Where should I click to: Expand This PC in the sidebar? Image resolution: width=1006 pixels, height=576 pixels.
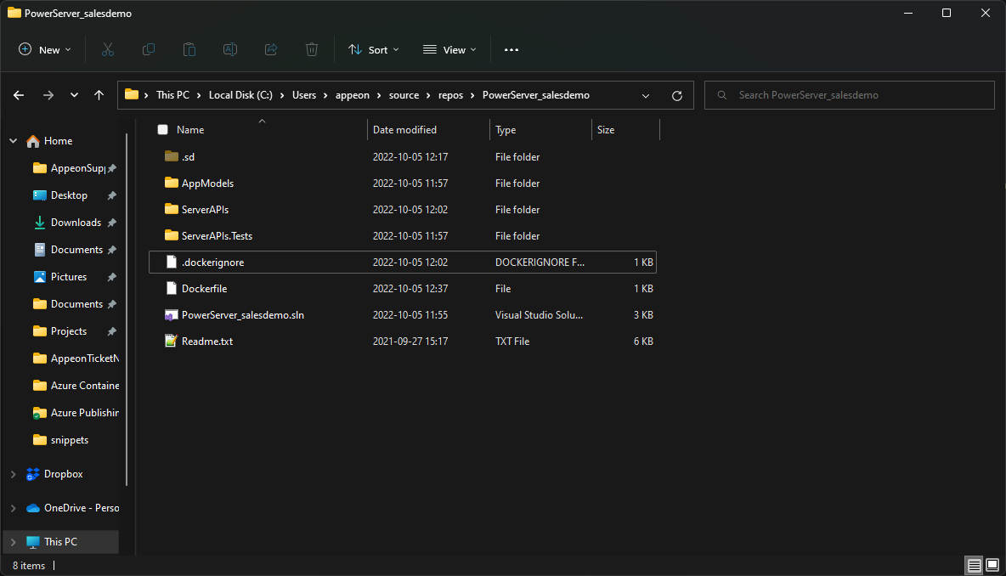coord(13,541)
